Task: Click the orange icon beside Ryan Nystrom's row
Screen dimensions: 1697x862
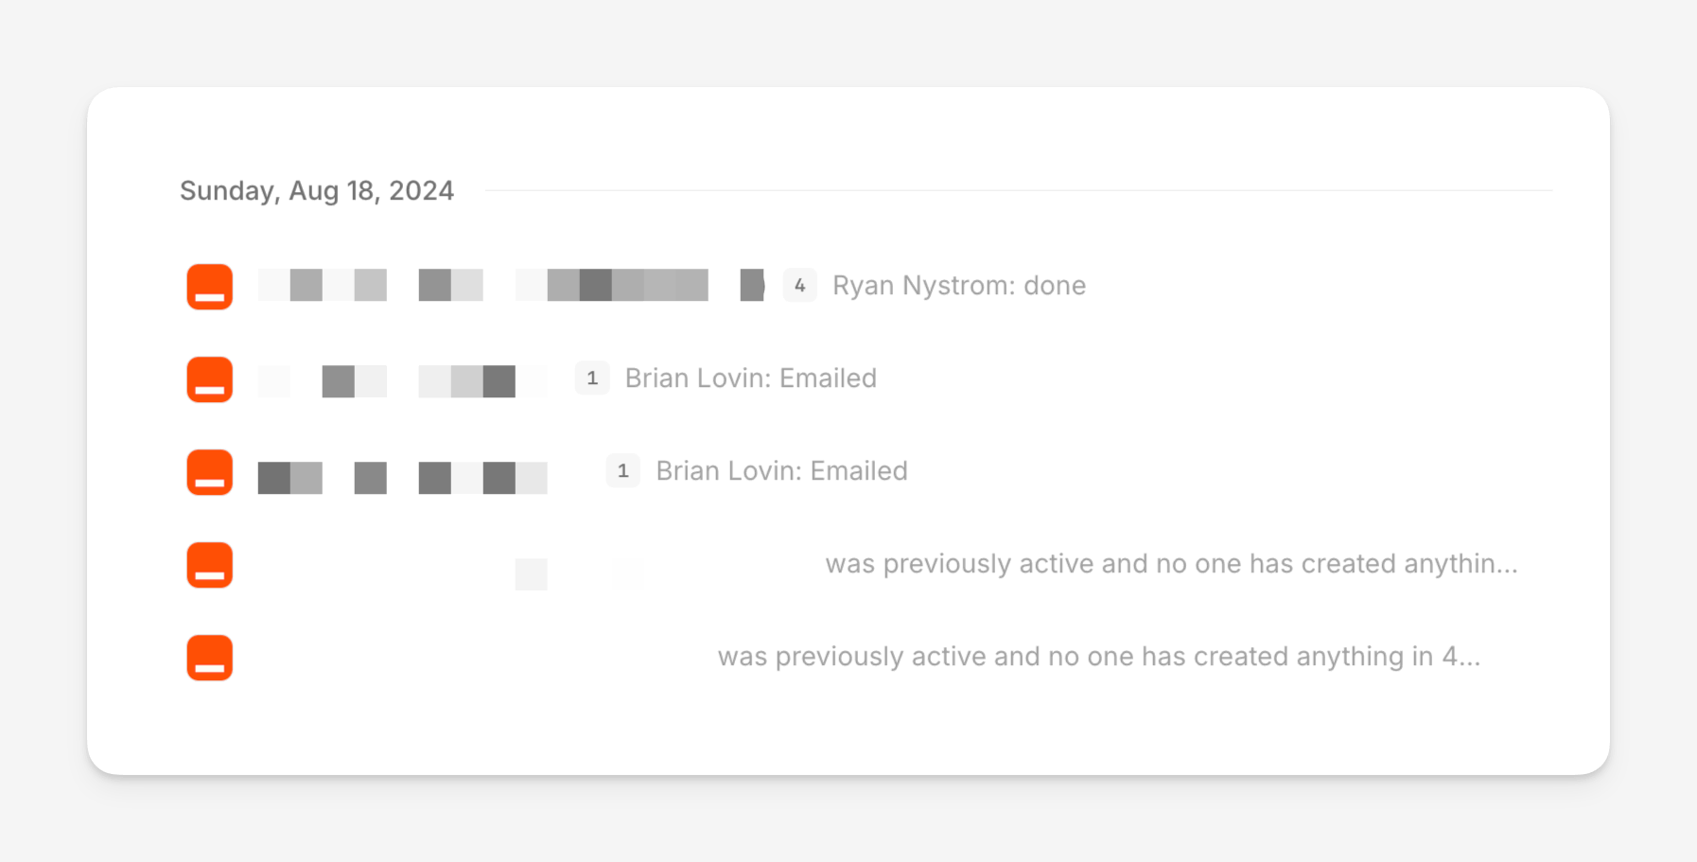Action: click(209, 287)
